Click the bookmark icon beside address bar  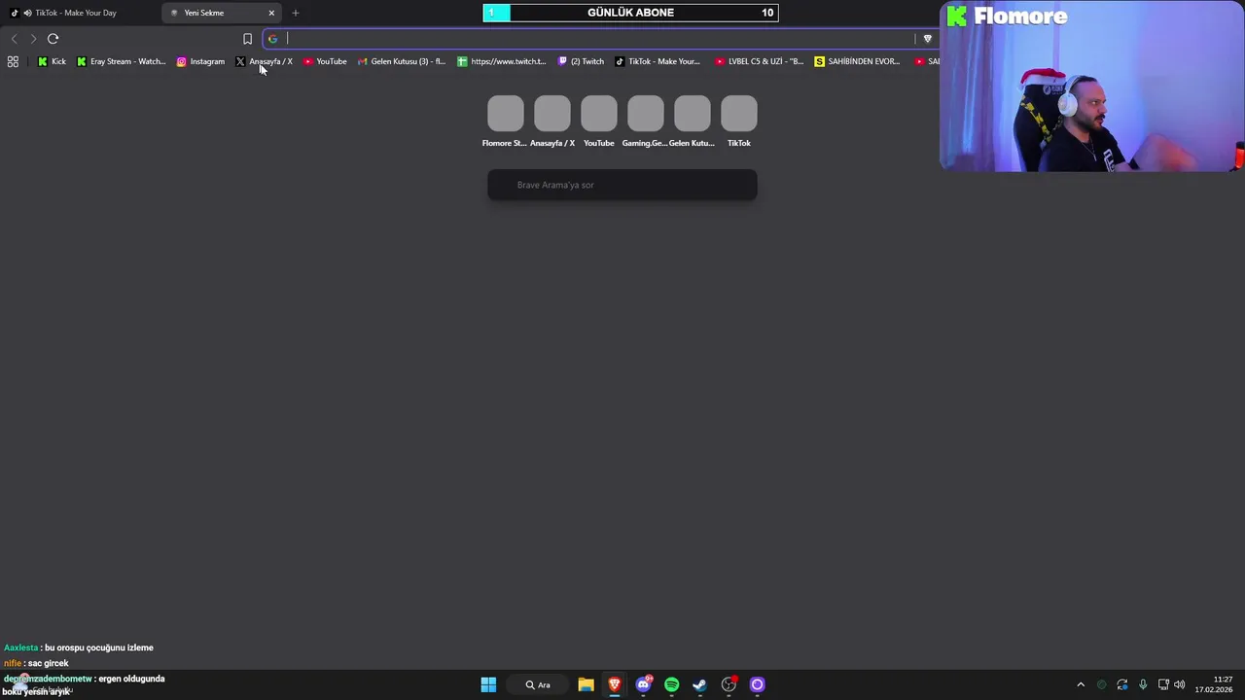[247, 39]
